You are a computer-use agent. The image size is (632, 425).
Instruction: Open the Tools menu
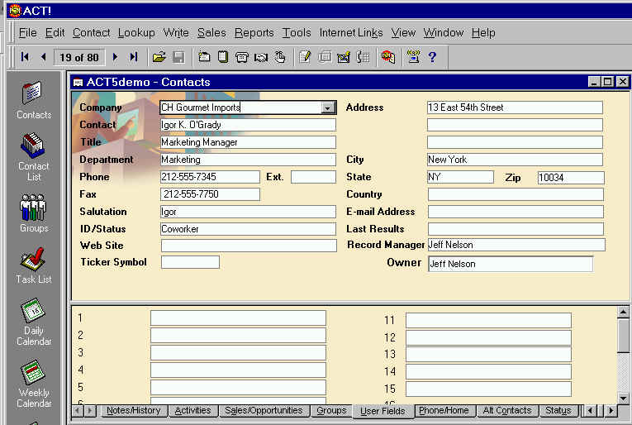tap(297, 33)
